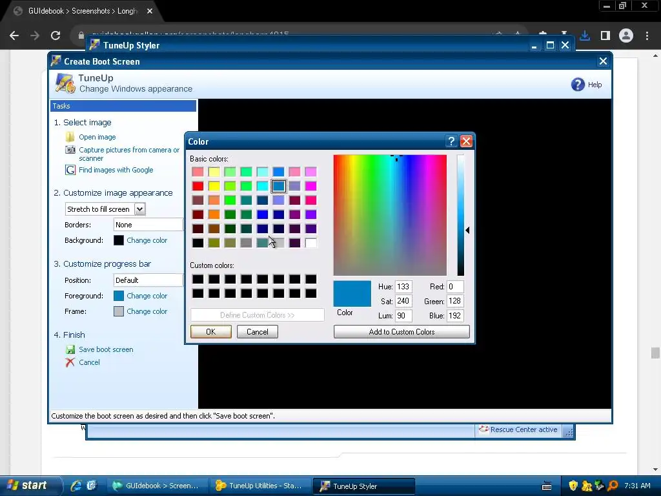
Task: Click the Lum input field
Action: tap(403, 315)
